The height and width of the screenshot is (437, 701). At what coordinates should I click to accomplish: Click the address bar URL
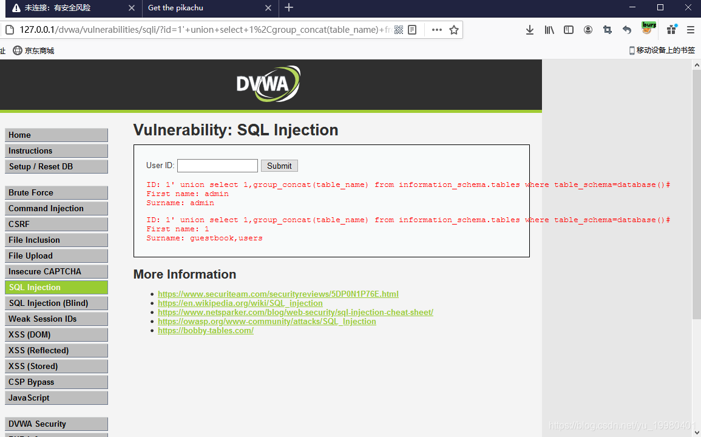(x=205, y=30)
